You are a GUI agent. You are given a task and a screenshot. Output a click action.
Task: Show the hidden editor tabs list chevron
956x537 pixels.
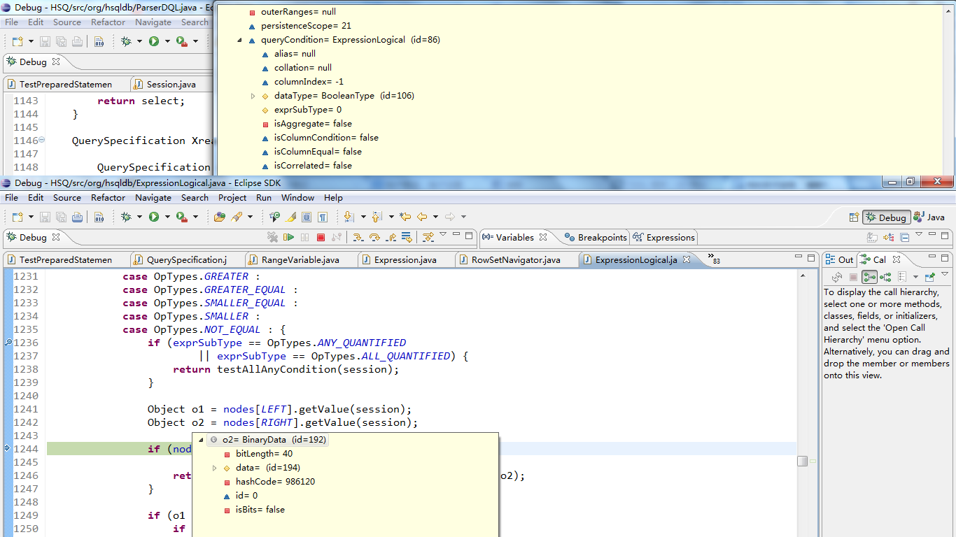[714, 259]
